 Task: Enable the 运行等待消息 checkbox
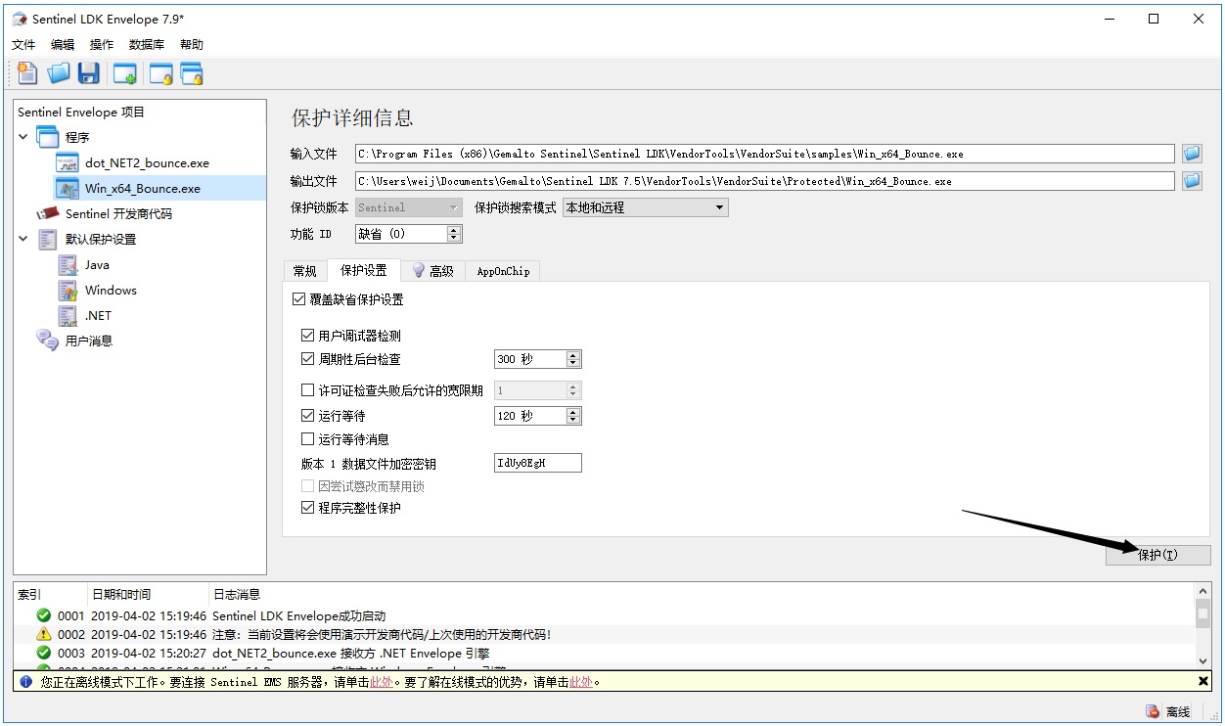click(x=308, y=439)
